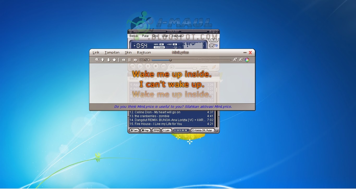Click the 00:54 time display in MiniLyrics

(x=144, y=60)
